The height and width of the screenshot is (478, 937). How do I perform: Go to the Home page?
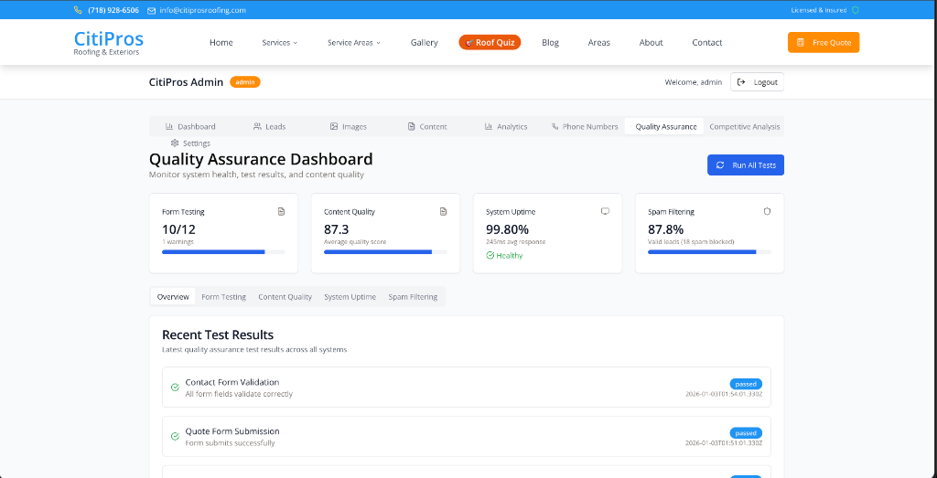[x=221, y=43]
